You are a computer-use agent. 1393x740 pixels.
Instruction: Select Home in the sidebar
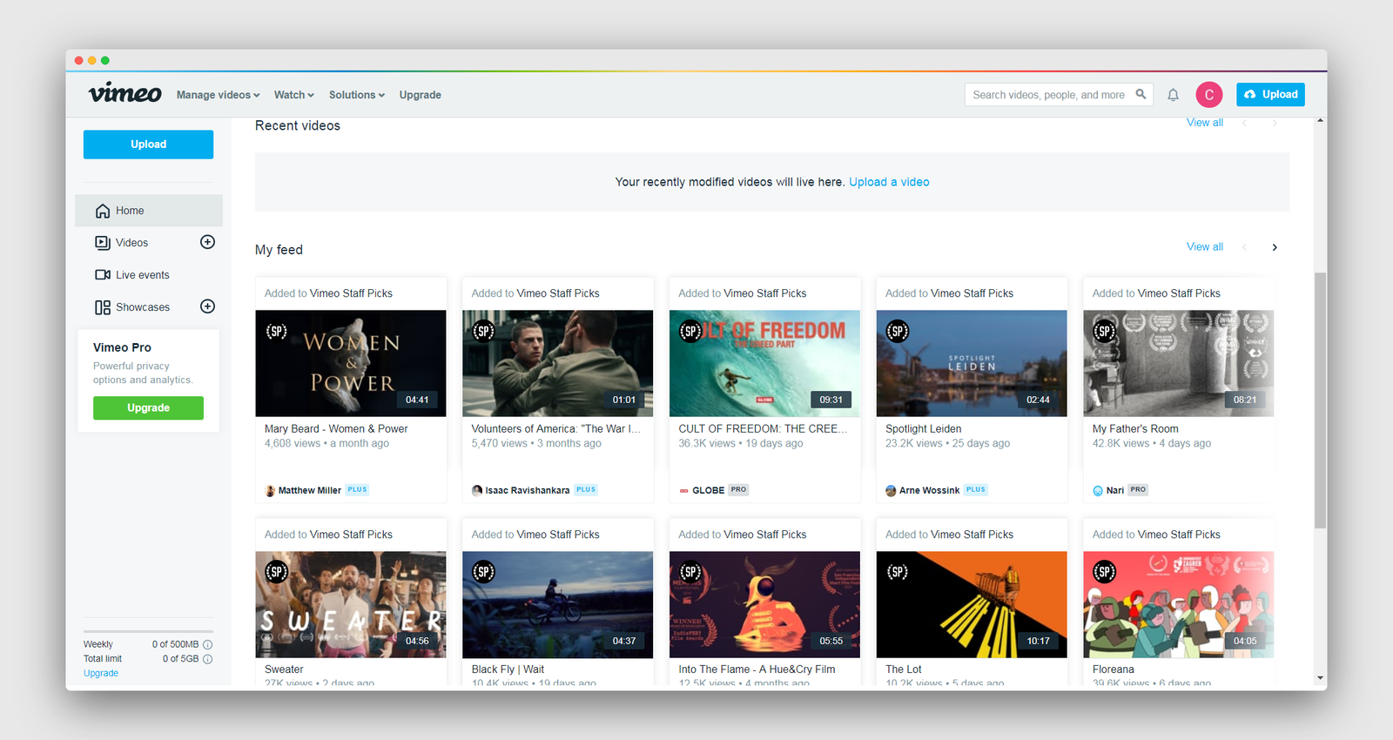[x=149, y=211]
